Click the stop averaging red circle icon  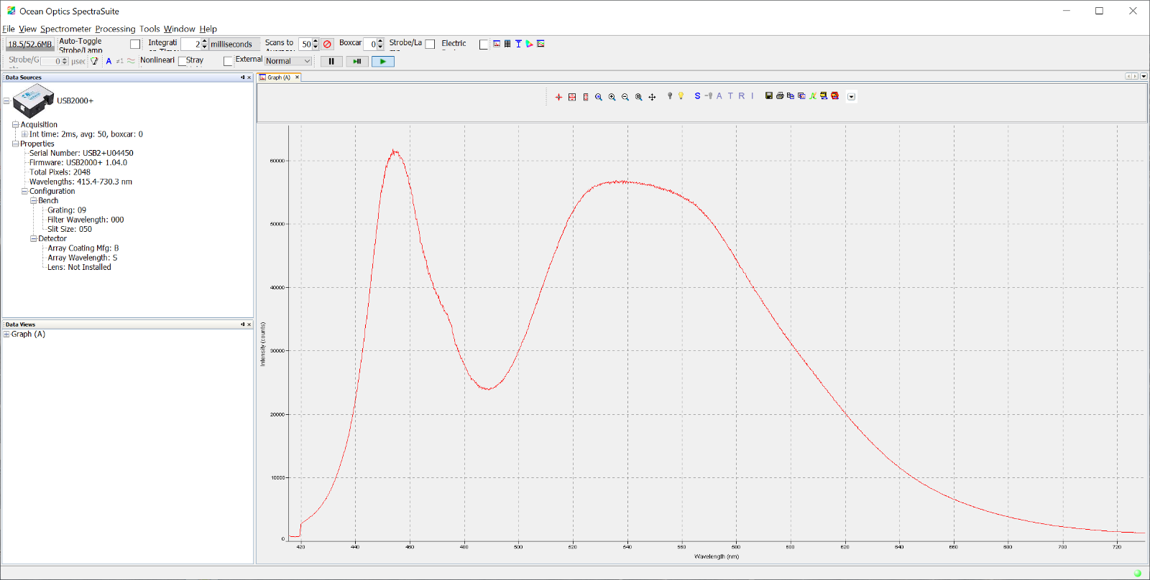[x=327, y=45]
